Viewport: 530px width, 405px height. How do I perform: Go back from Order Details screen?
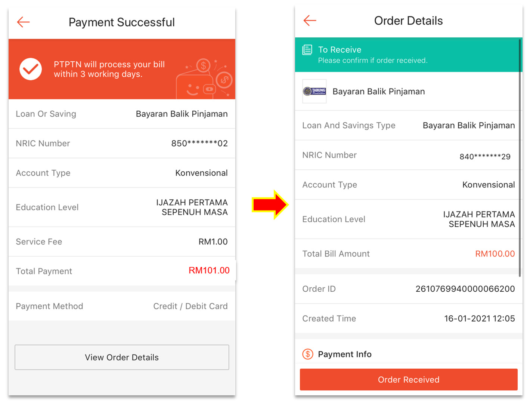tap(310, 21)
